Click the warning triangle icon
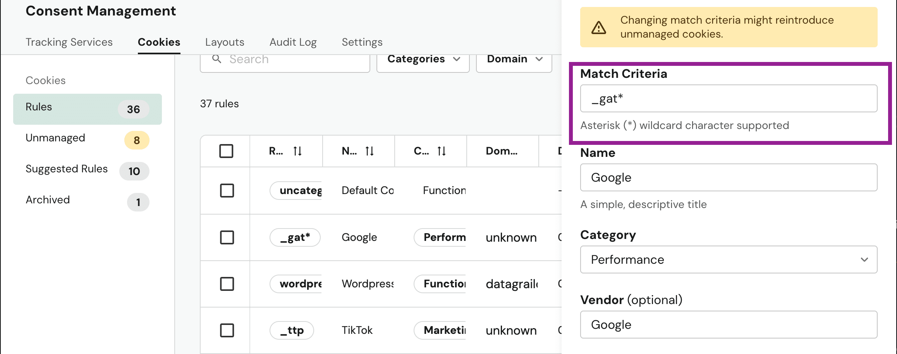The height and width of the screenshot is (354, 897). click(x=599, y=27)
